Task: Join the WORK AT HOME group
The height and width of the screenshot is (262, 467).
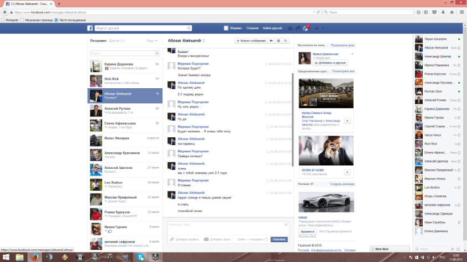Action: pyautogui.click(x=347, y=172)
